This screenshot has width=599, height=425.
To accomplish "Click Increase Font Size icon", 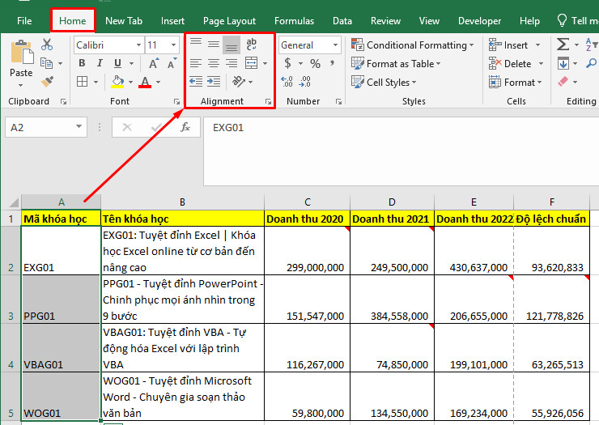I will 154,63.
